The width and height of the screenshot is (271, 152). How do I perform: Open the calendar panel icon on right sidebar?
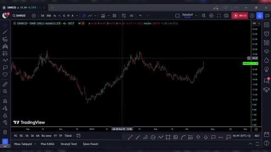267,134
